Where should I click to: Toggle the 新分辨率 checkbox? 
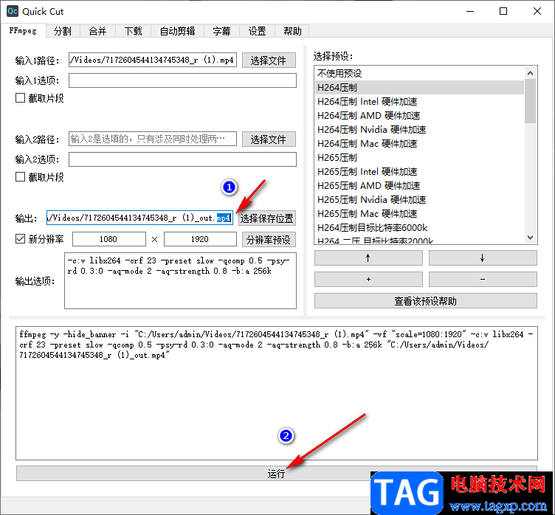click(20, 239)
